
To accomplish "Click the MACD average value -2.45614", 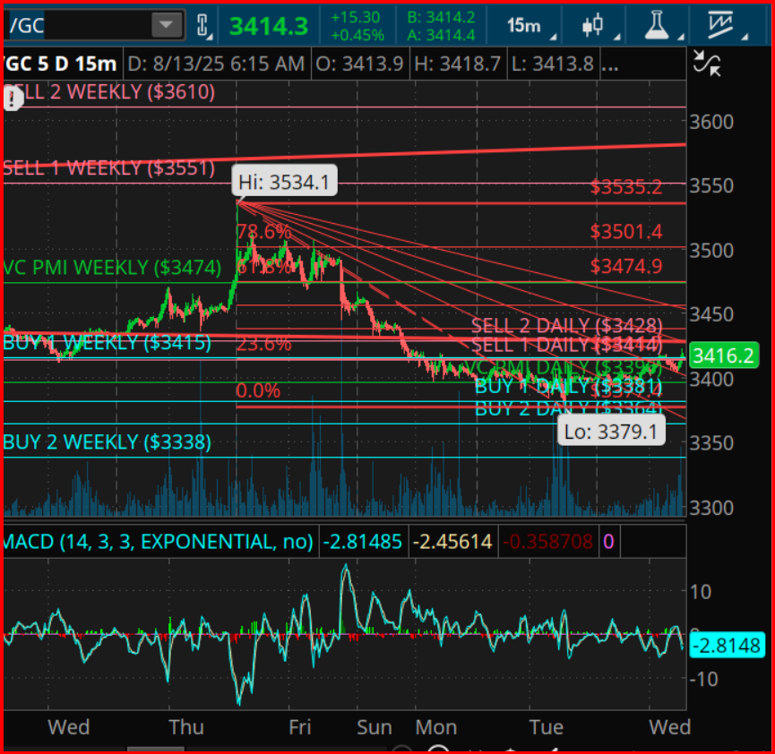I will pyautogui.click(x=452, y=542).
